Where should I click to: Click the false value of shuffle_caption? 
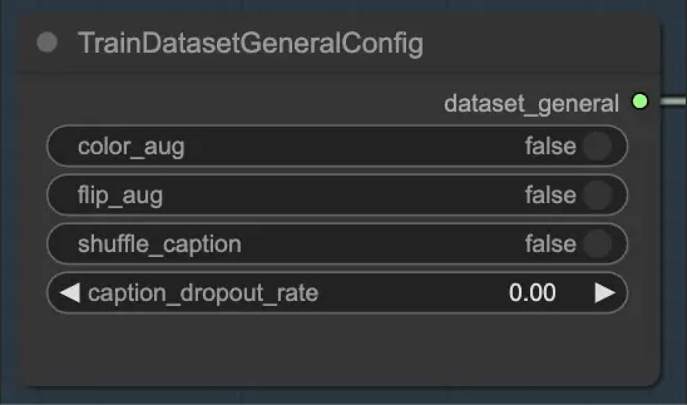click(x=550, y=244)
